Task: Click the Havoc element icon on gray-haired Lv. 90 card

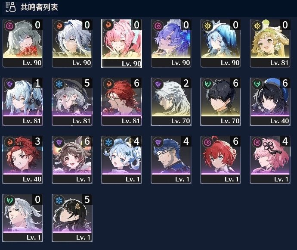Action: click(10, 25)
